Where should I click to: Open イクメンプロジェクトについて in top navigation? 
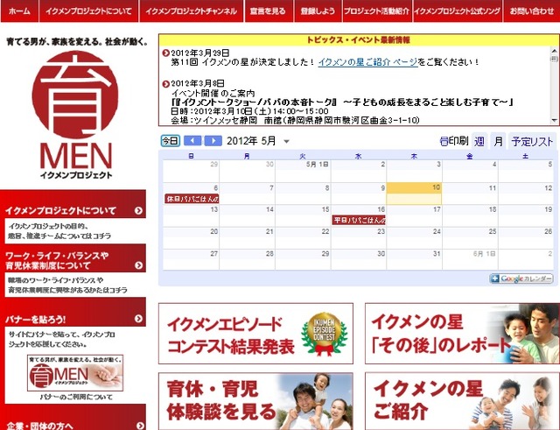click(88, 11)
